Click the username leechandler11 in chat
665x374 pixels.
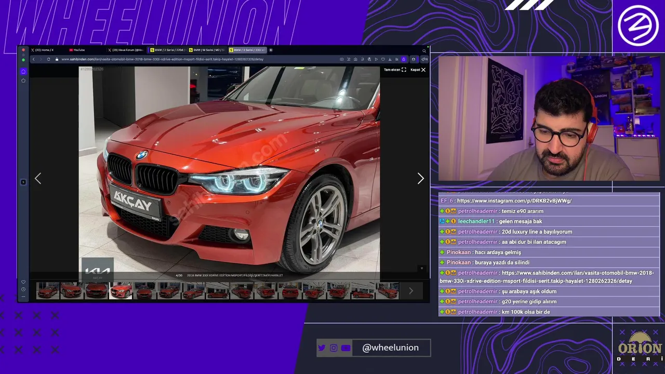pyautogui.click(x=476, y=221)
